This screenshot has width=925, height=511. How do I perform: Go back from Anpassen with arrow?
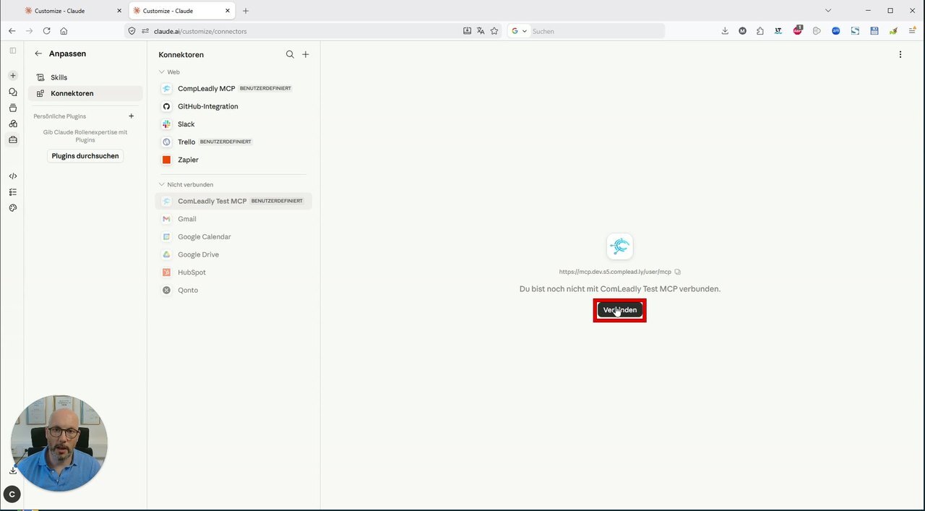click(38, 53)
